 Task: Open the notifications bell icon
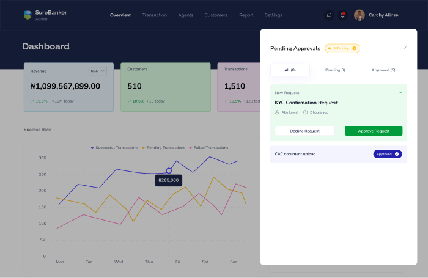(x=342, y=15)
